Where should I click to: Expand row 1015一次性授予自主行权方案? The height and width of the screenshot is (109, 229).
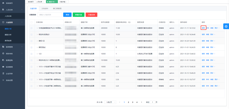[x=37, y=73]
